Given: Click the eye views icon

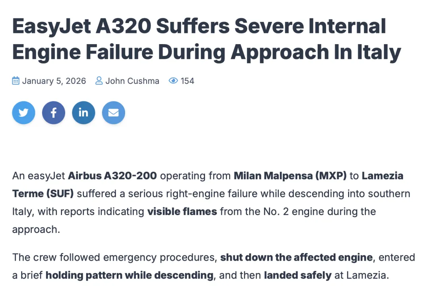Looking at the screenshot, I should 173,81.
